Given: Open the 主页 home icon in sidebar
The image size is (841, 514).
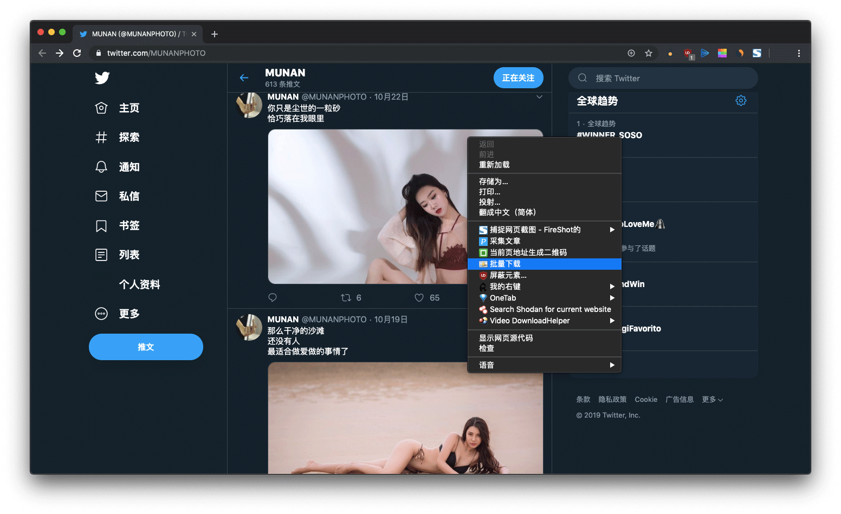Looking at the screenshot, I should click(x=101, y=108).
